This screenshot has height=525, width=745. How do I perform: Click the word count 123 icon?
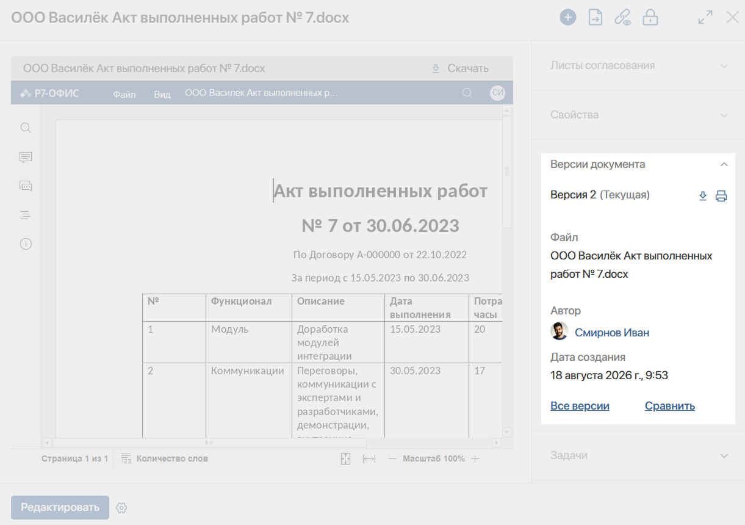(x=126, y=458)
